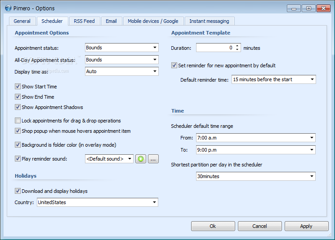This screenshot has width=335, height=240.
Task: Play the reminder sound preview
Action: click(141, 159)
